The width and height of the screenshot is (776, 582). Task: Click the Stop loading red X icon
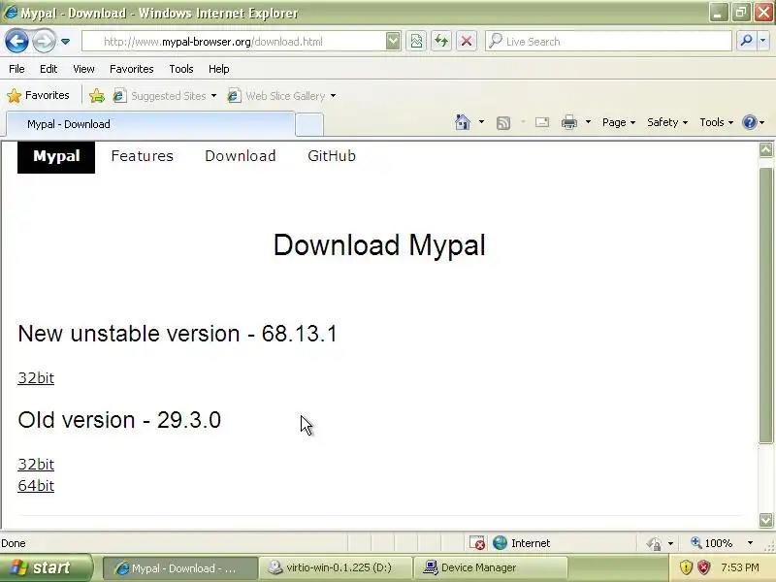tap(467, 41)
